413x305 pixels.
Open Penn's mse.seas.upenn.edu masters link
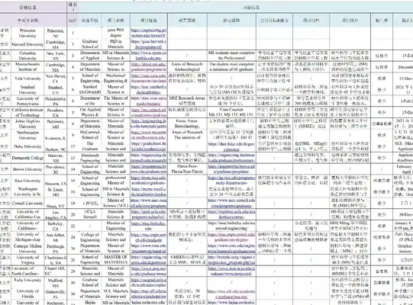point(149,101)
